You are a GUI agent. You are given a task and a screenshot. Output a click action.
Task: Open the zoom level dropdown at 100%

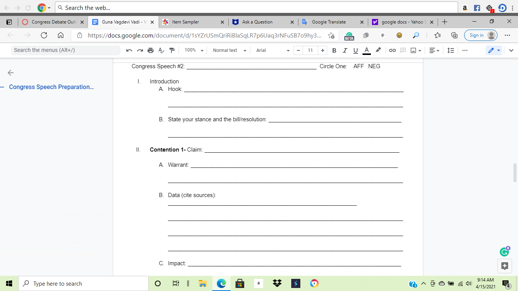(193, 50)
